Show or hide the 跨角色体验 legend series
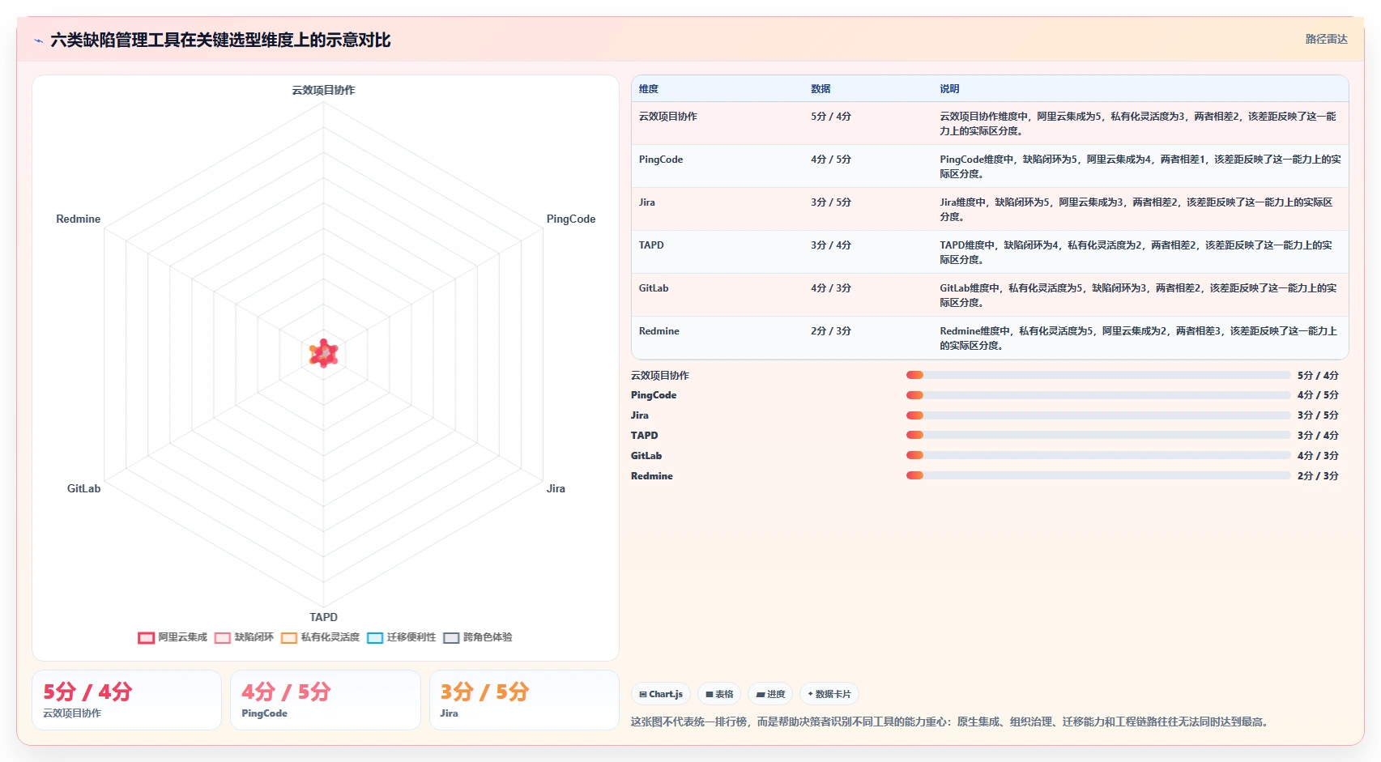 click(478, 637)
